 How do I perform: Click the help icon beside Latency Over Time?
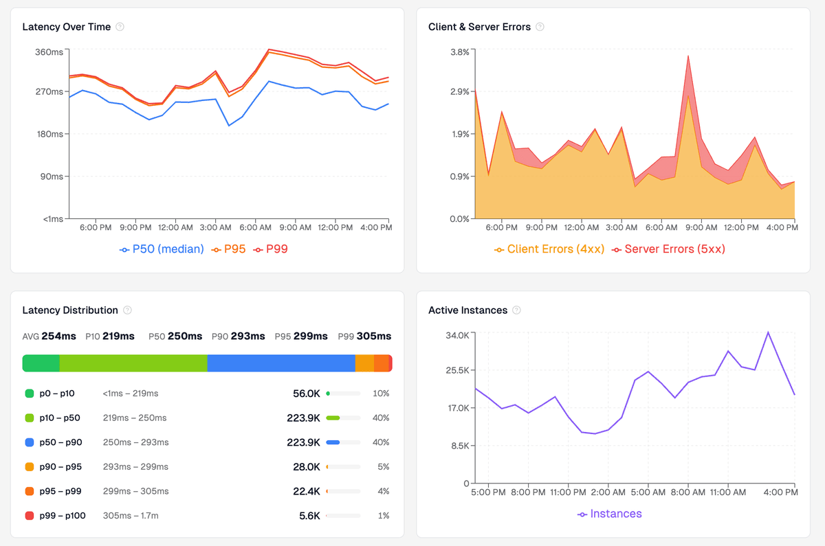click(x=121, y=27)
